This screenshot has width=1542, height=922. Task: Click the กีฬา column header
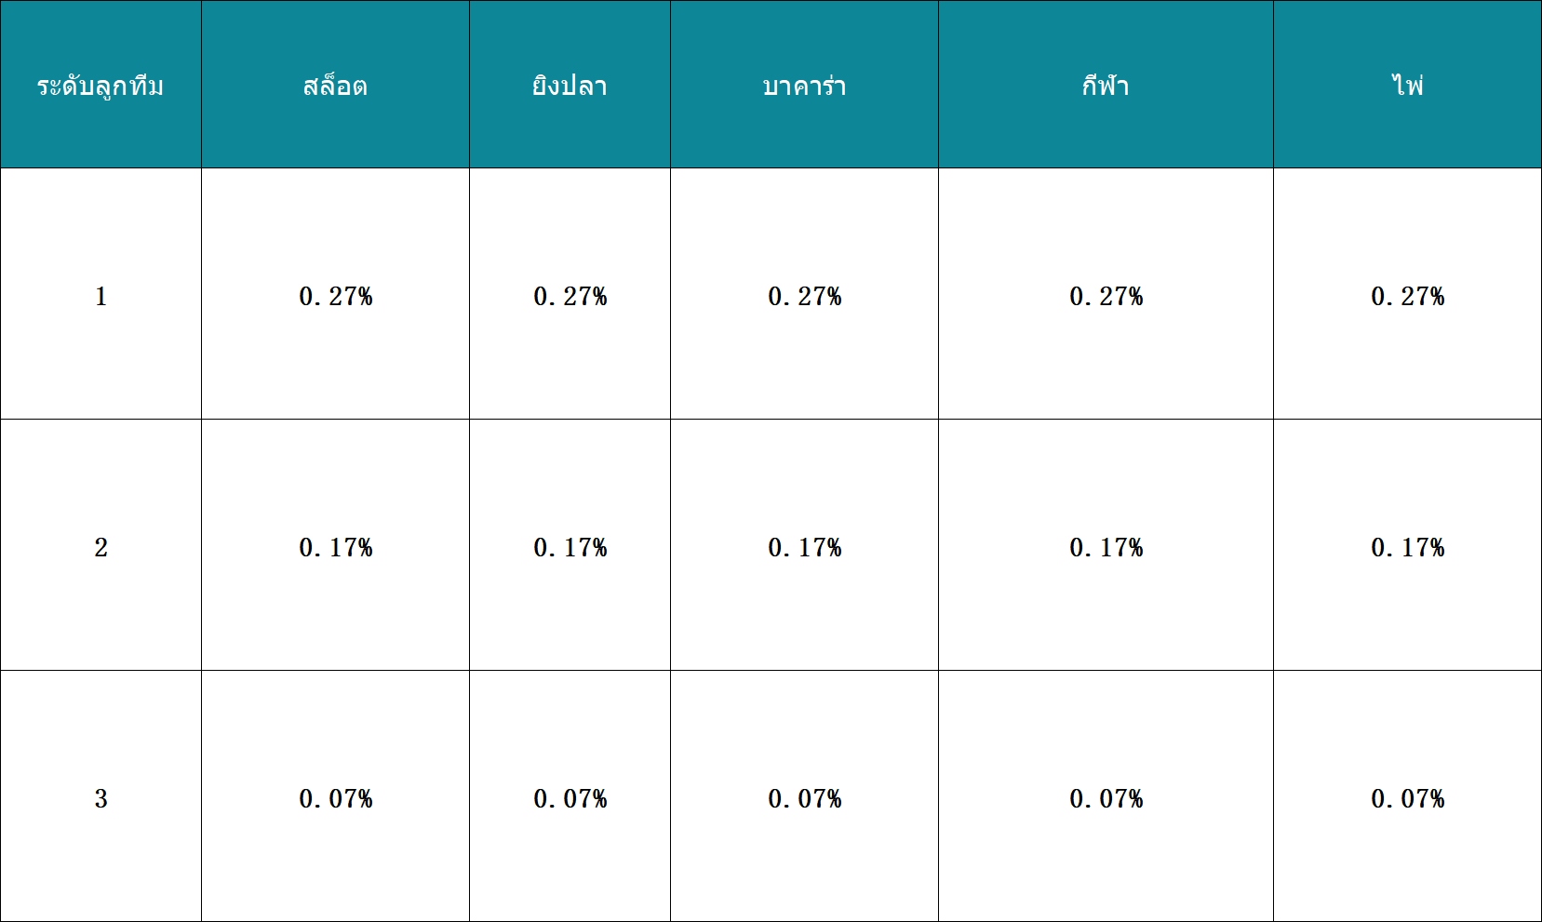click(x=1106, y=85)
